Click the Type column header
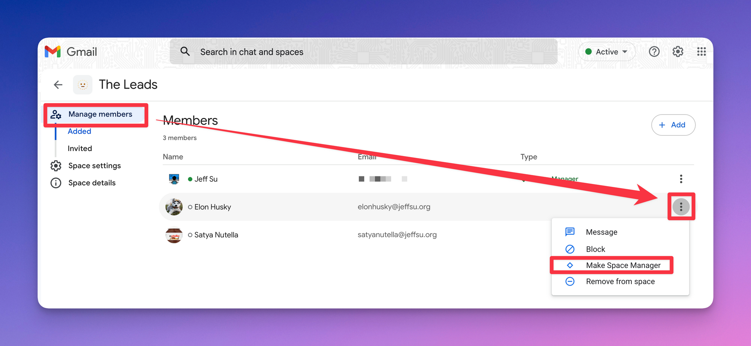The height and width of the screenshot is (346, 751). click(529, 157)
